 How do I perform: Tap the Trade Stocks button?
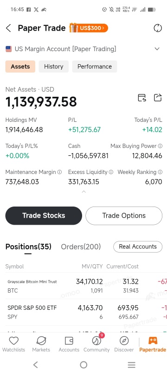click(x=44, y=216)
